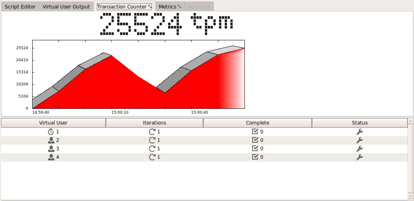The width and height of the screenshot is (414, 201).
Task: Click the iterations refresh icon in row 3
Action: click(152, 149)
